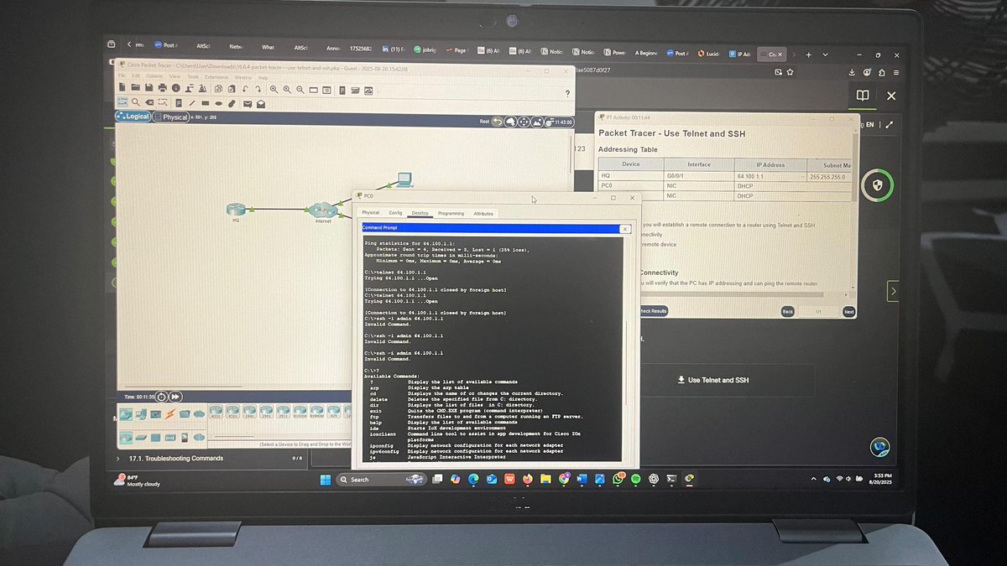Screen dimensions: 1007x566
Task: Click the bookmark star in browser address bar
Action: click(x=790, y=72)
